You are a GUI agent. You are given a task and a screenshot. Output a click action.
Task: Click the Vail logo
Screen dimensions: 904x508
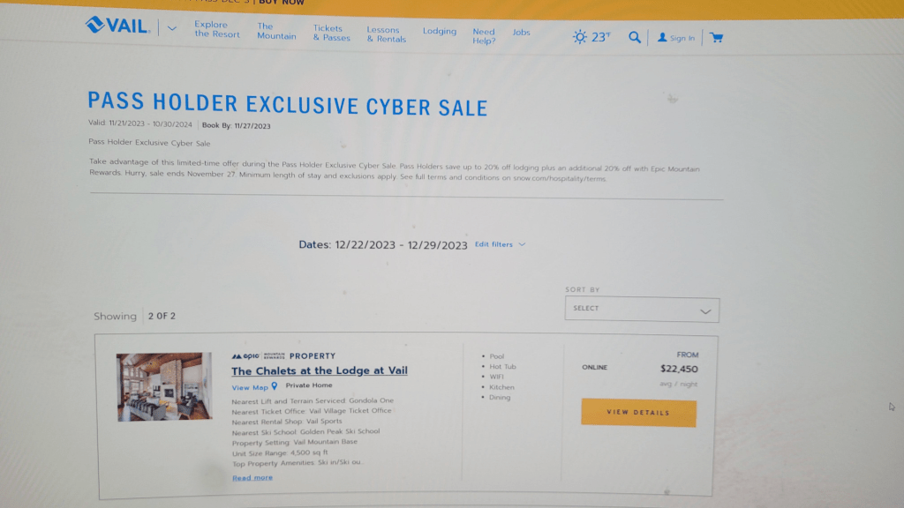117,26
